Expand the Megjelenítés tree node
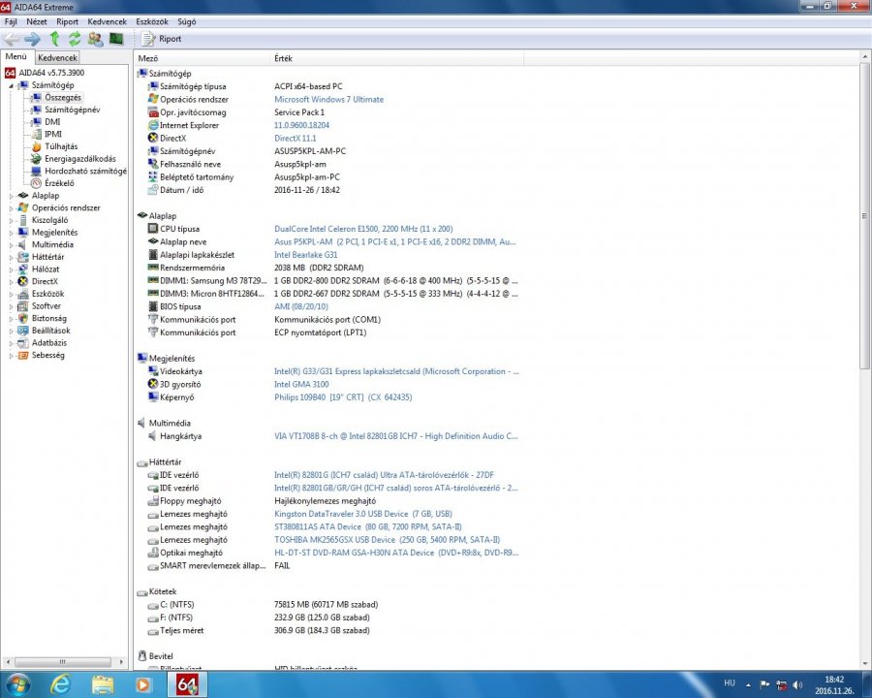 coord(11,233)
